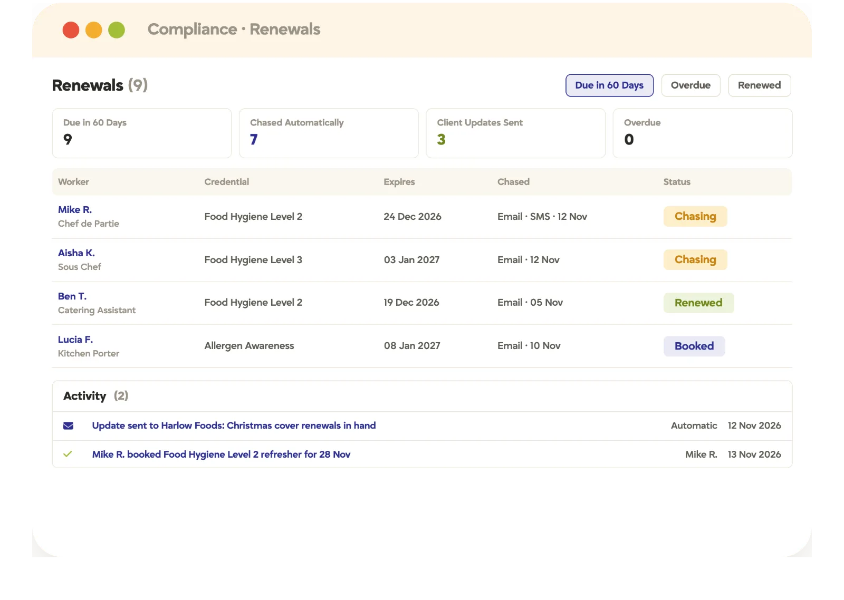
Task: Click the Credential column header
Action: (227, 182)
